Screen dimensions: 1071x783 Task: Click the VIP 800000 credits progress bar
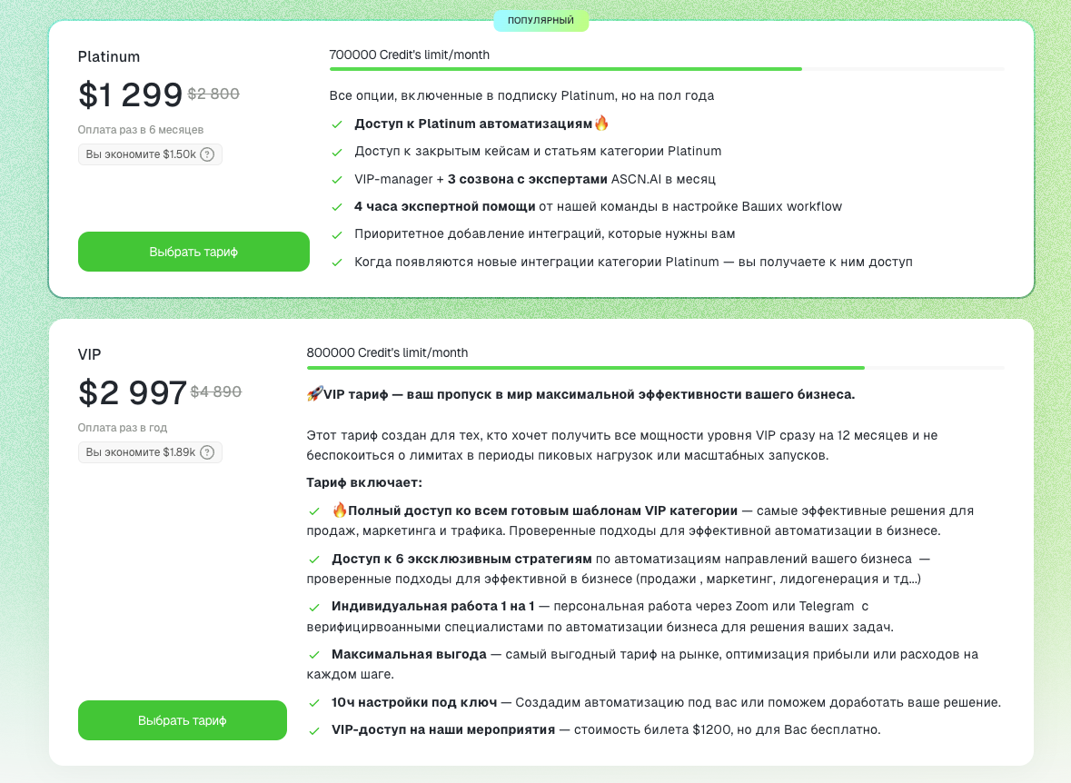(656, 368)
